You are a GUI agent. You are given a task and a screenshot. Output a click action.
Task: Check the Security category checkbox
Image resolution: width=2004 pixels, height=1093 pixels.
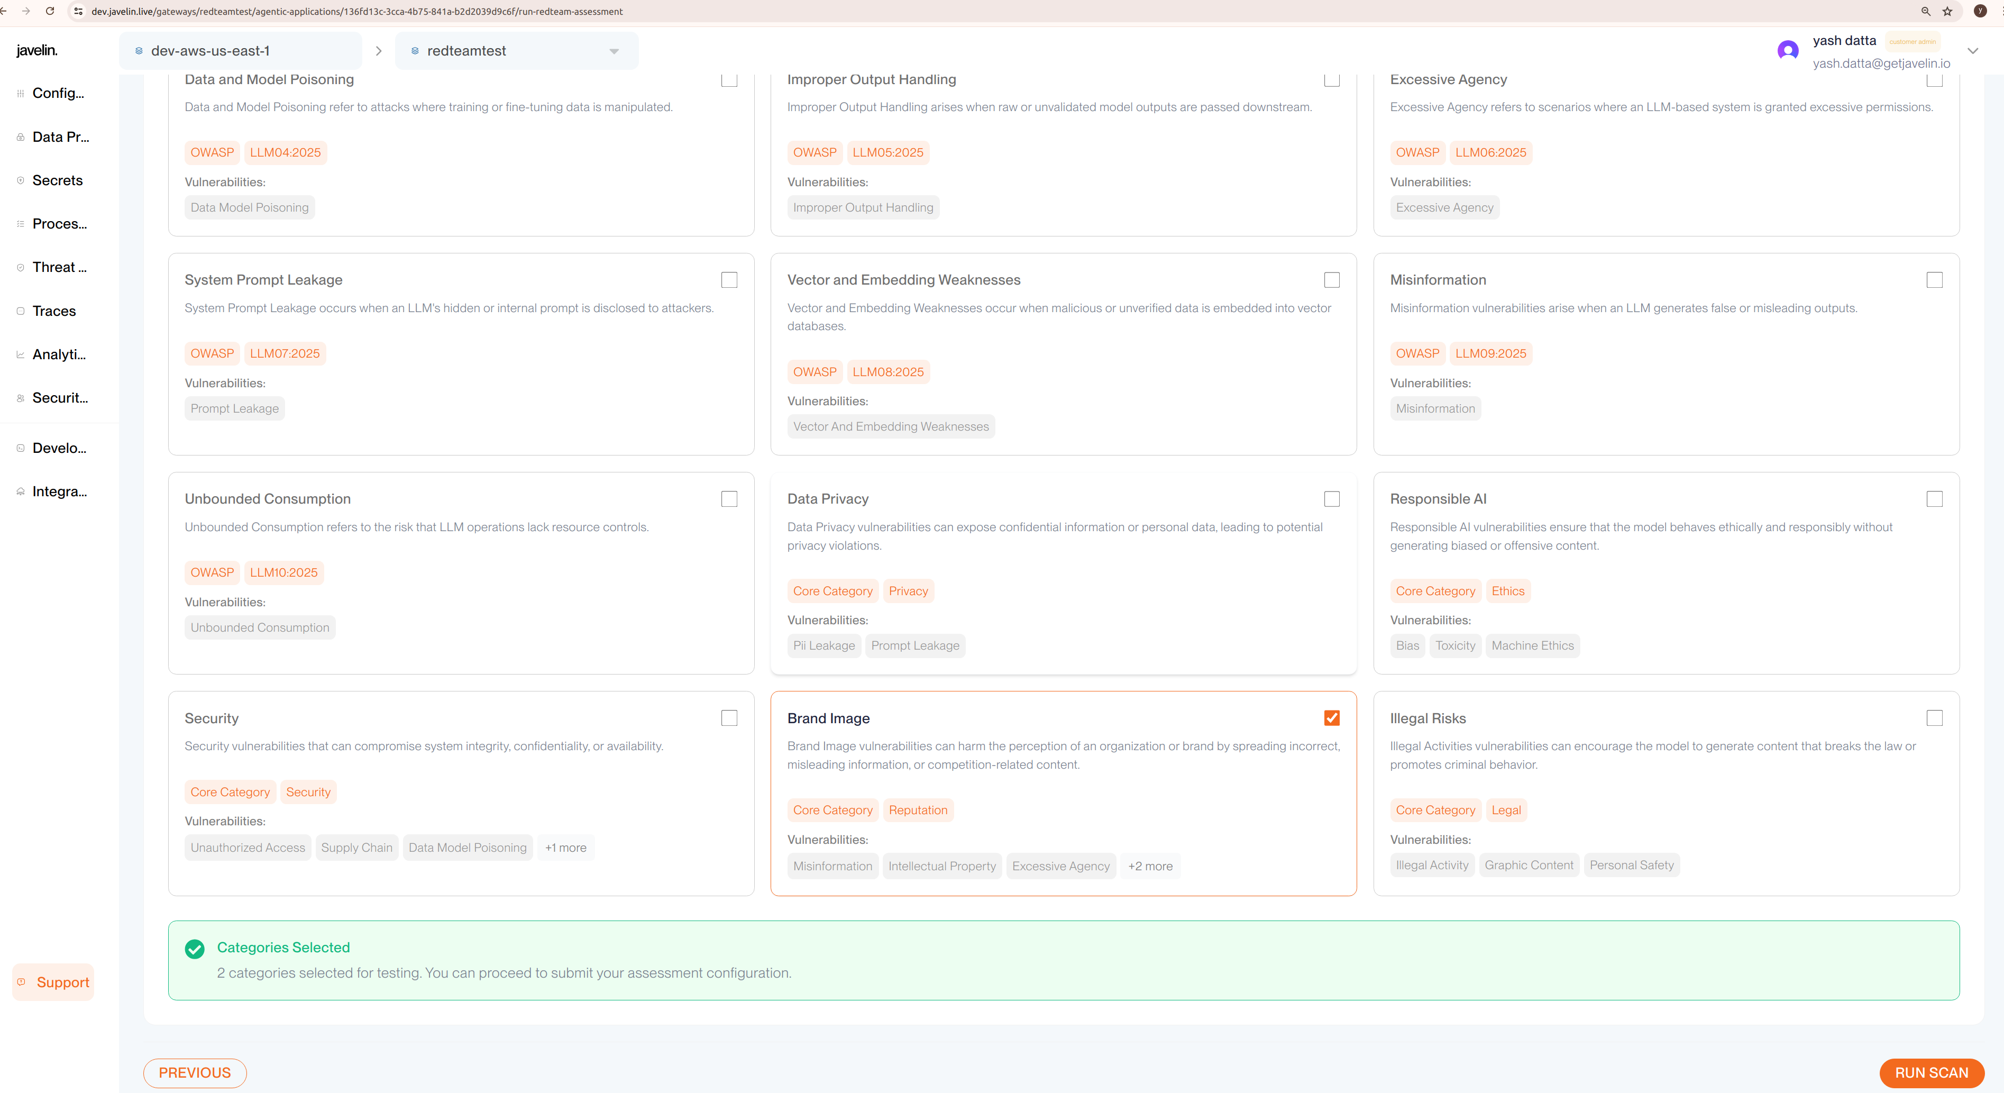(729, 718)
